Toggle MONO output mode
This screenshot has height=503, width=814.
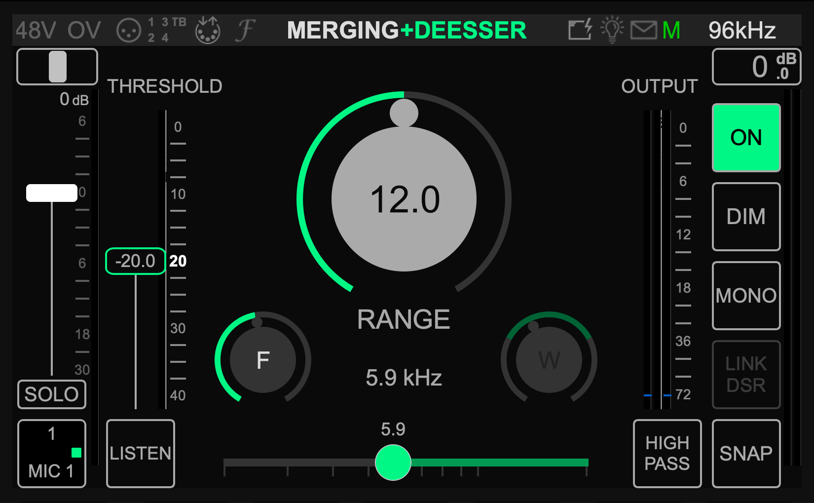pyautogui.click(x=746, y=296)
